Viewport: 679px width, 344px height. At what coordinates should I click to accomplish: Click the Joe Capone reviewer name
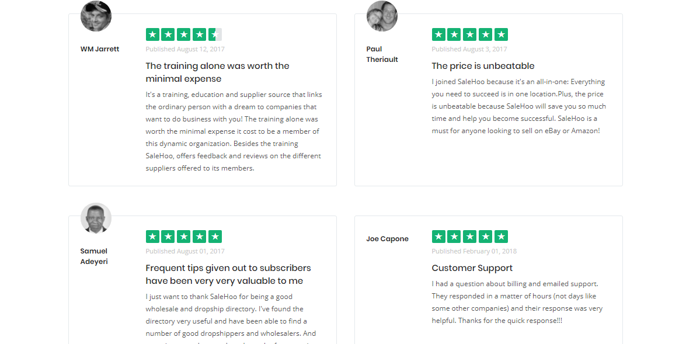pos(387,239)
